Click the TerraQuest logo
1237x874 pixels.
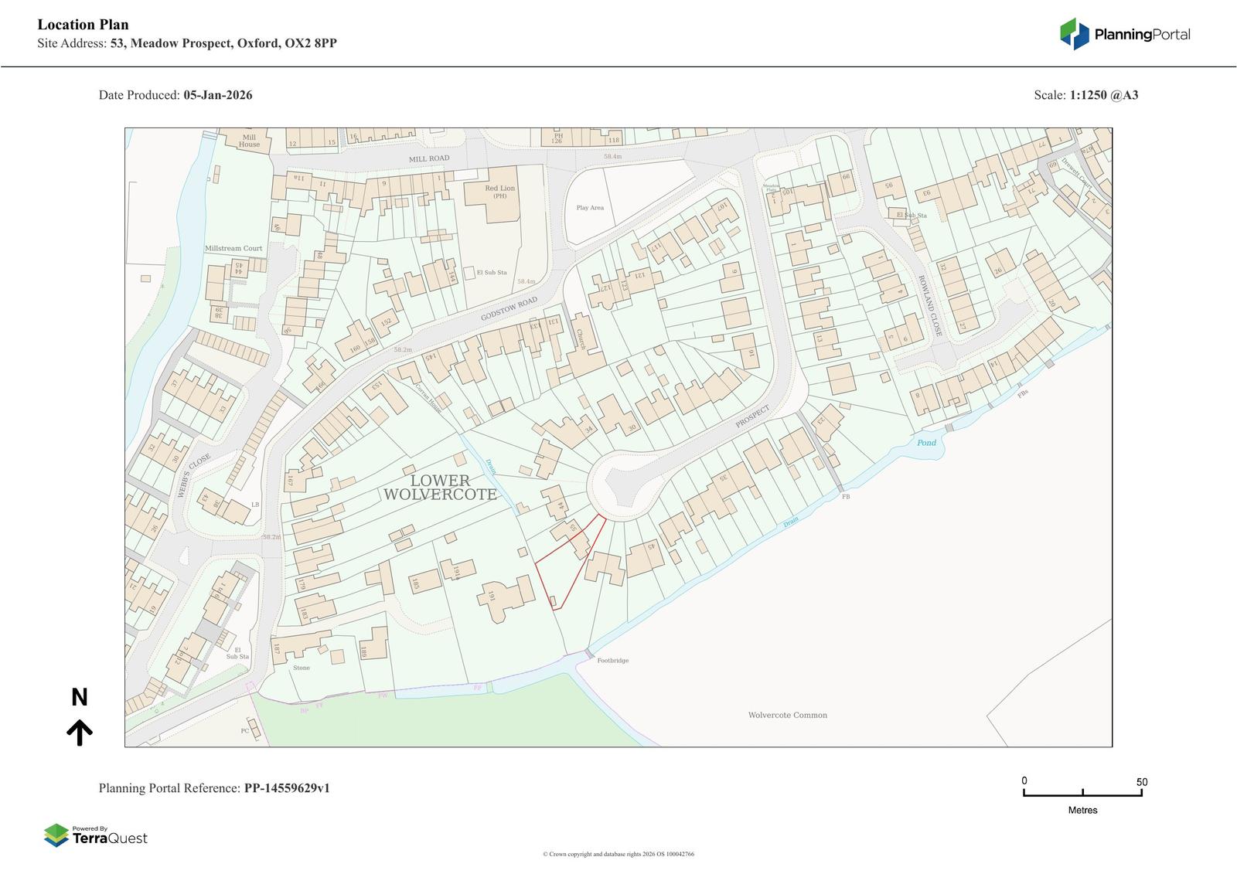(95, 835)
